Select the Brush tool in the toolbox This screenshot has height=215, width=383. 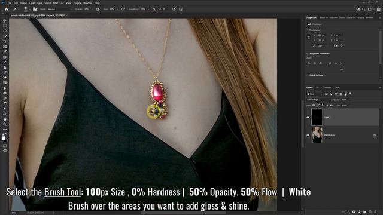5,62
